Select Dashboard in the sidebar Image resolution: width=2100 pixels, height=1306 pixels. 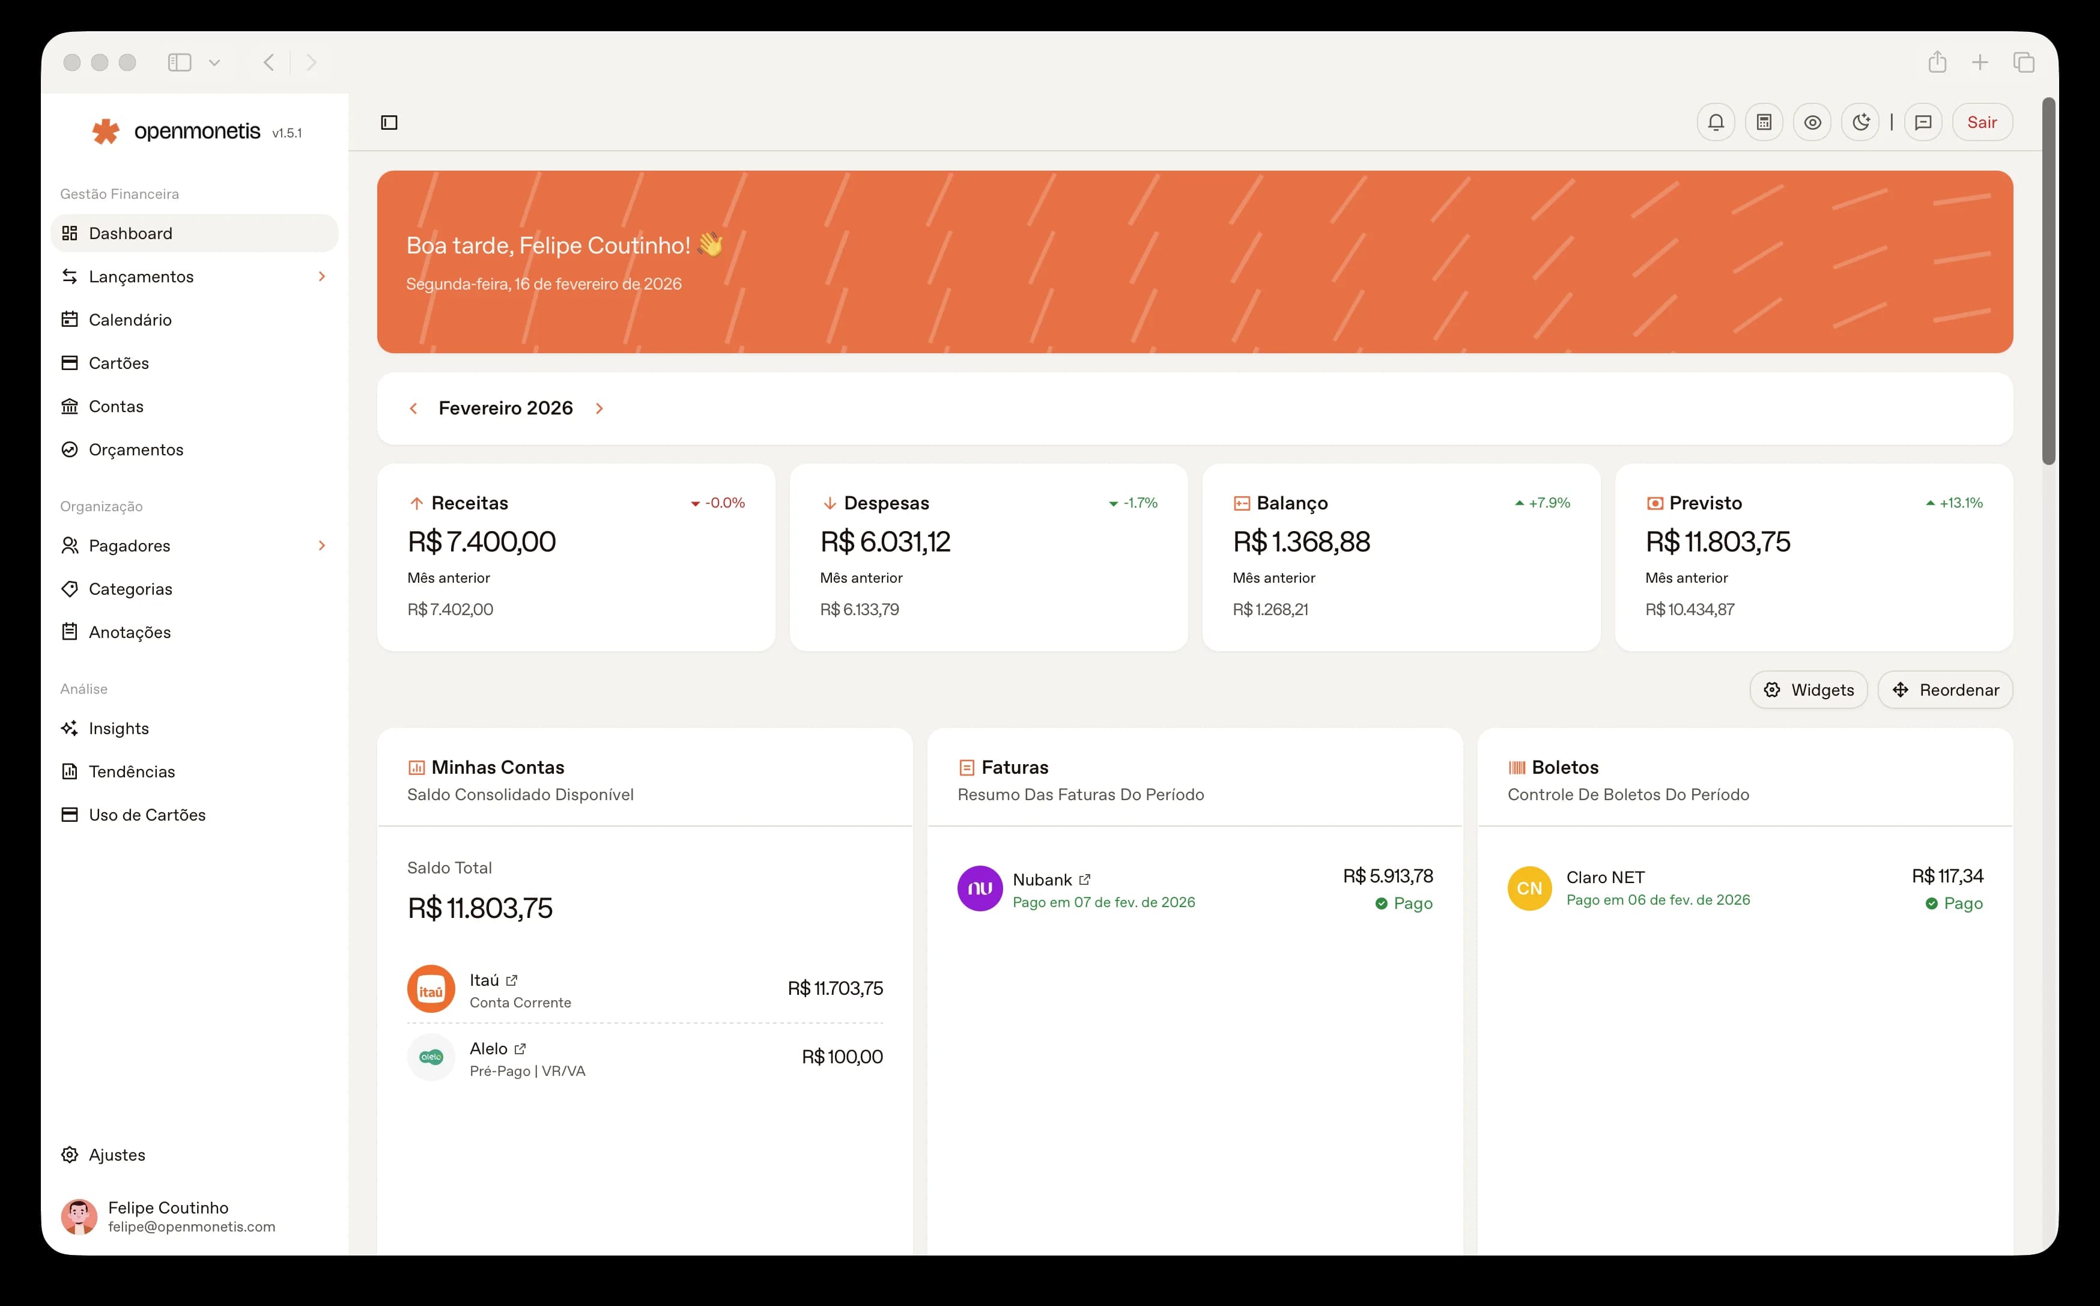point(130,233)
